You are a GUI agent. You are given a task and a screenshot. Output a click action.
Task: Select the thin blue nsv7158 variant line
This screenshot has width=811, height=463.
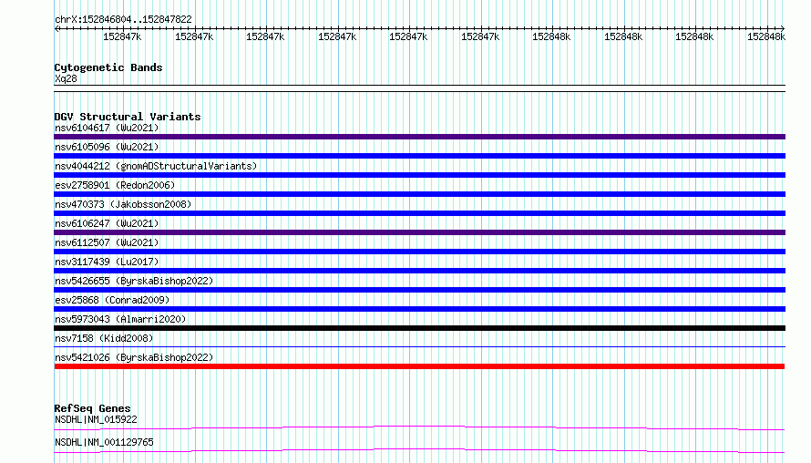(419, 346)
